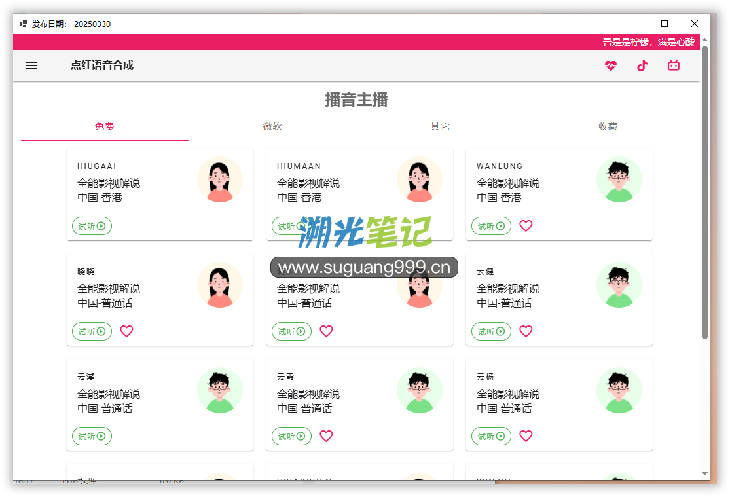Click 试听 on the 云溪 card
Viewport: 730px width, 497px height.
(92, 437)
